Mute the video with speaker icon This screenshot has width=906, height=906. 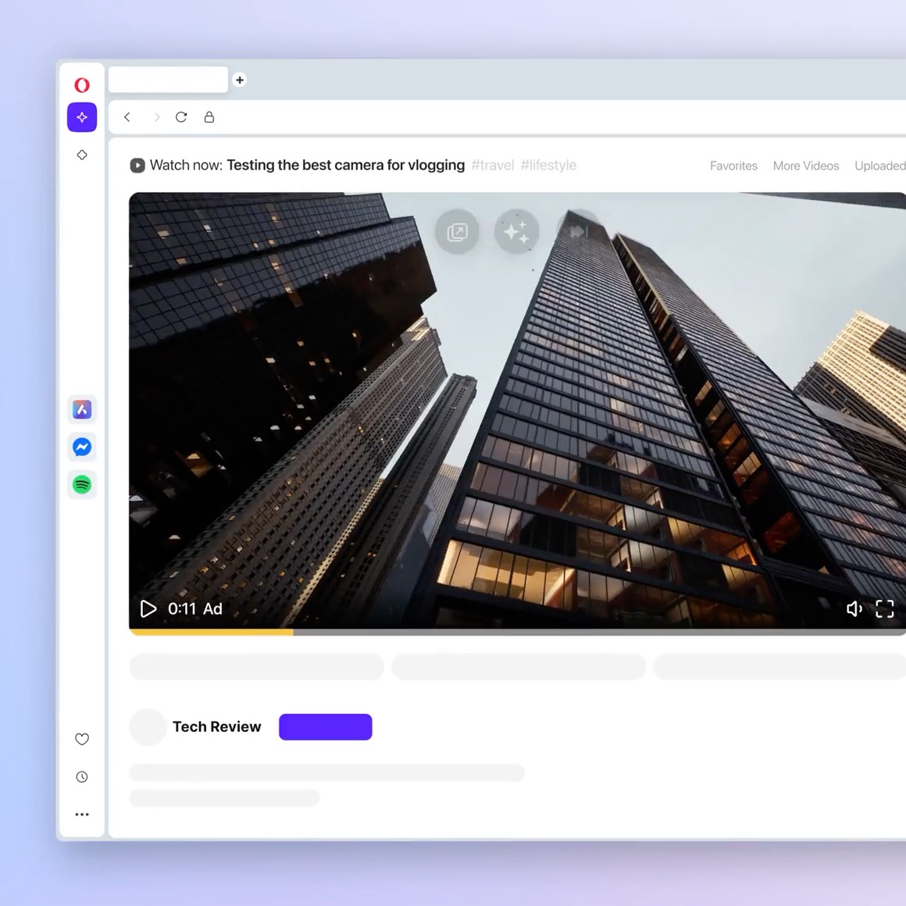click(854, 608)
